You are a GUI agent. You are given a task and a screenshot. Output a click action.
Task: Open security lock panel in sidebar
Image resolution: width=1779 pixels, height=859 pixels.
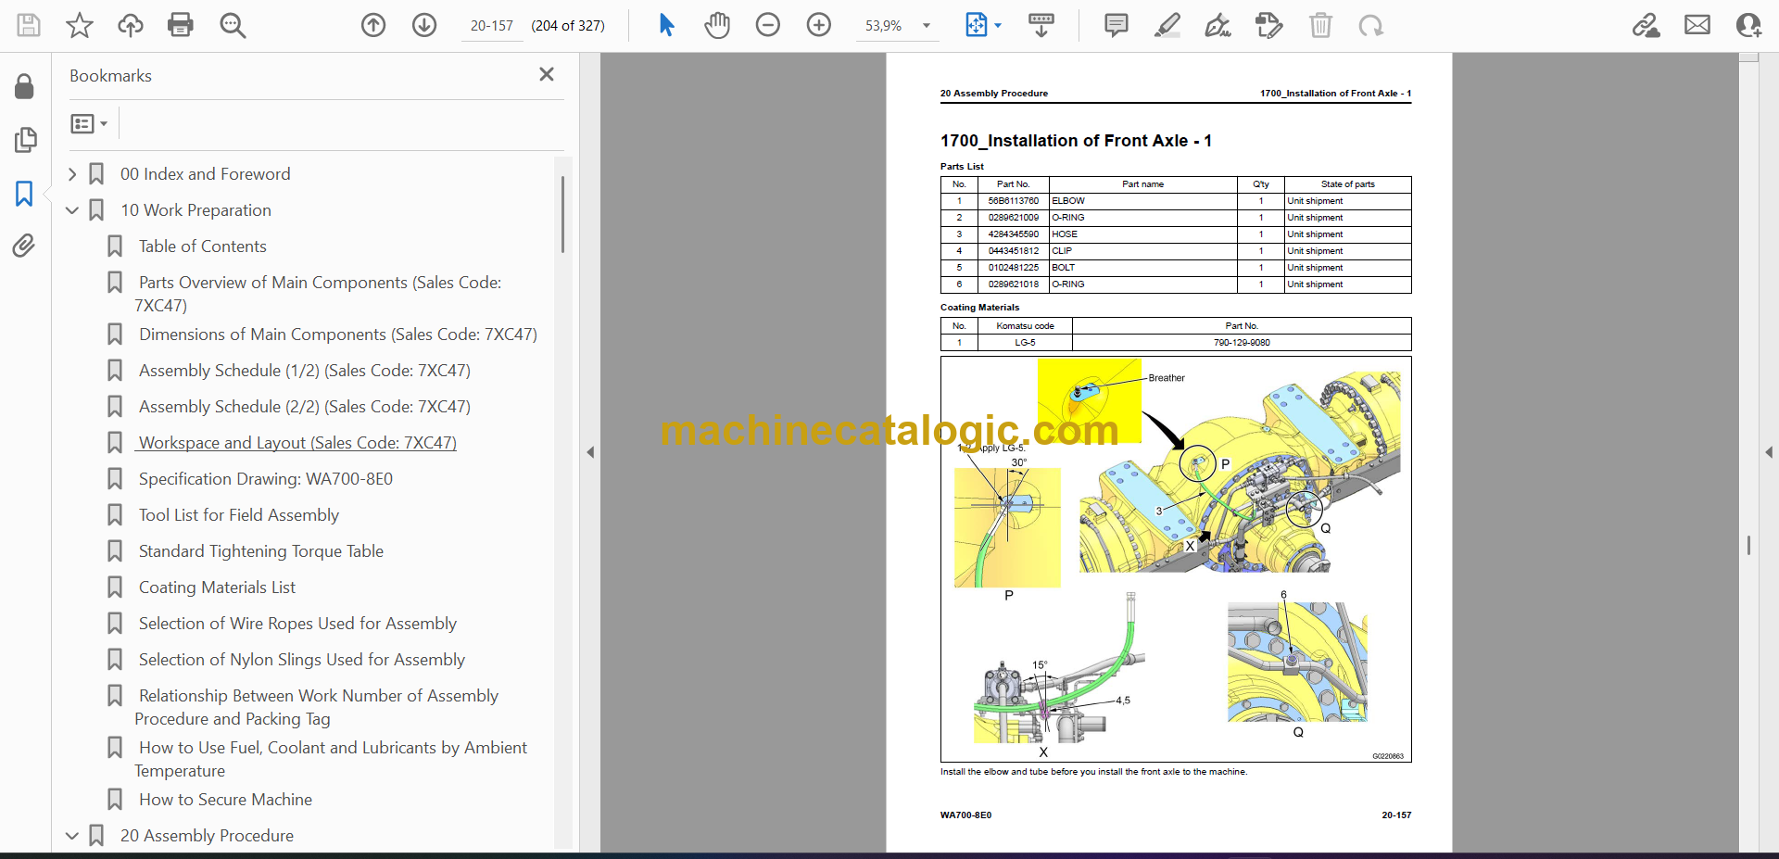pos(25,87)
